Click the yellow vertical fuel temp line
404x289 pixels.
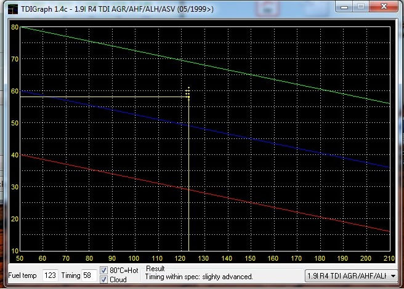[188, 184]
